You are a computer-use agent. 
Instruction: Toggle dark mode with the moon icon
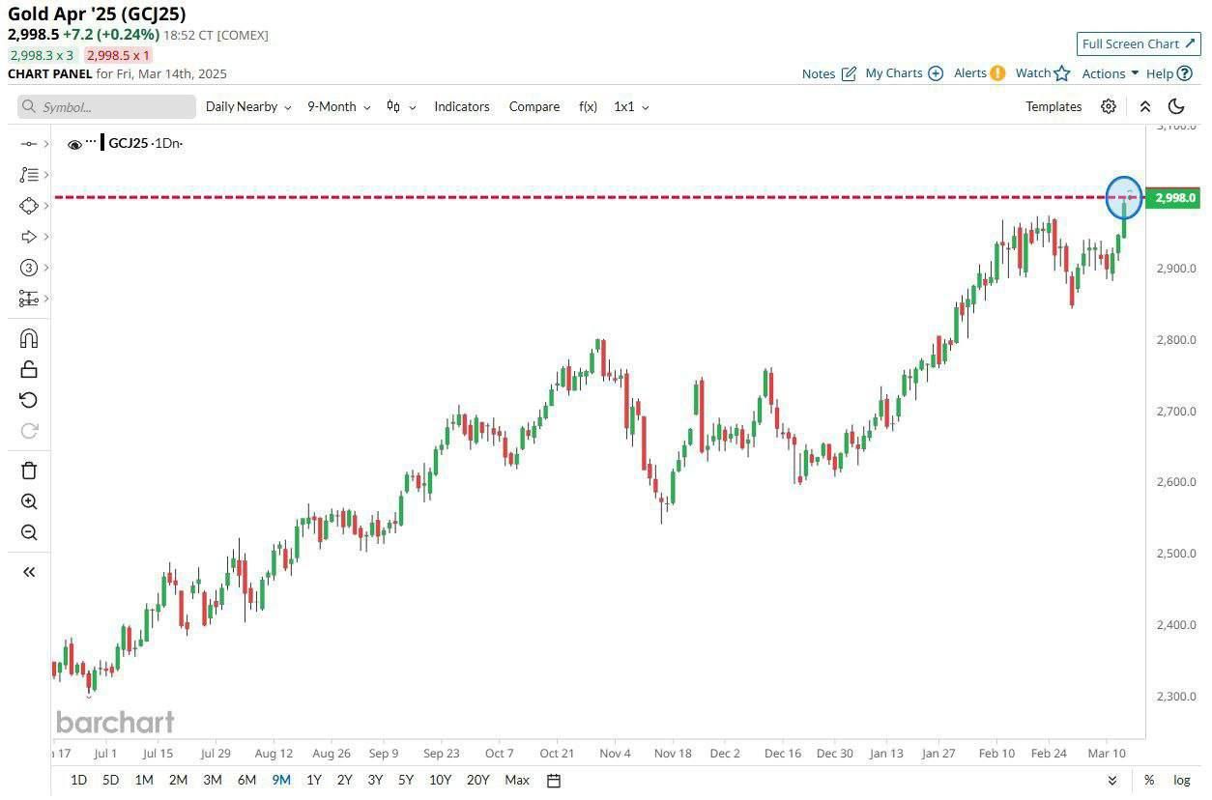tap(1176, 106)
